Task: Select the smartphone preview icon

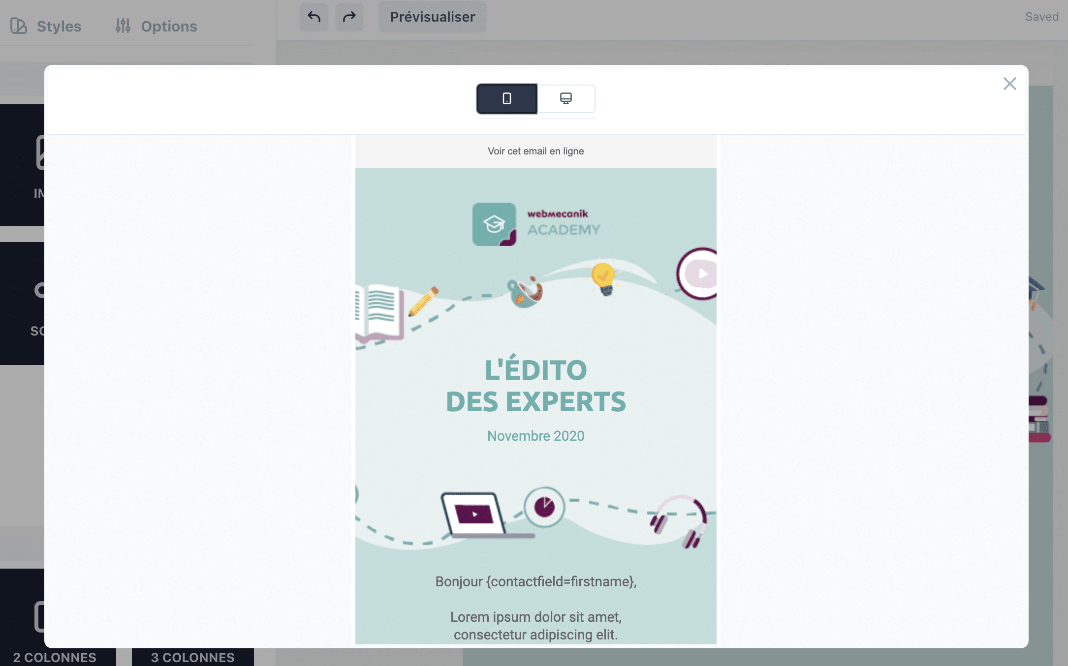Action: point(506,98)
